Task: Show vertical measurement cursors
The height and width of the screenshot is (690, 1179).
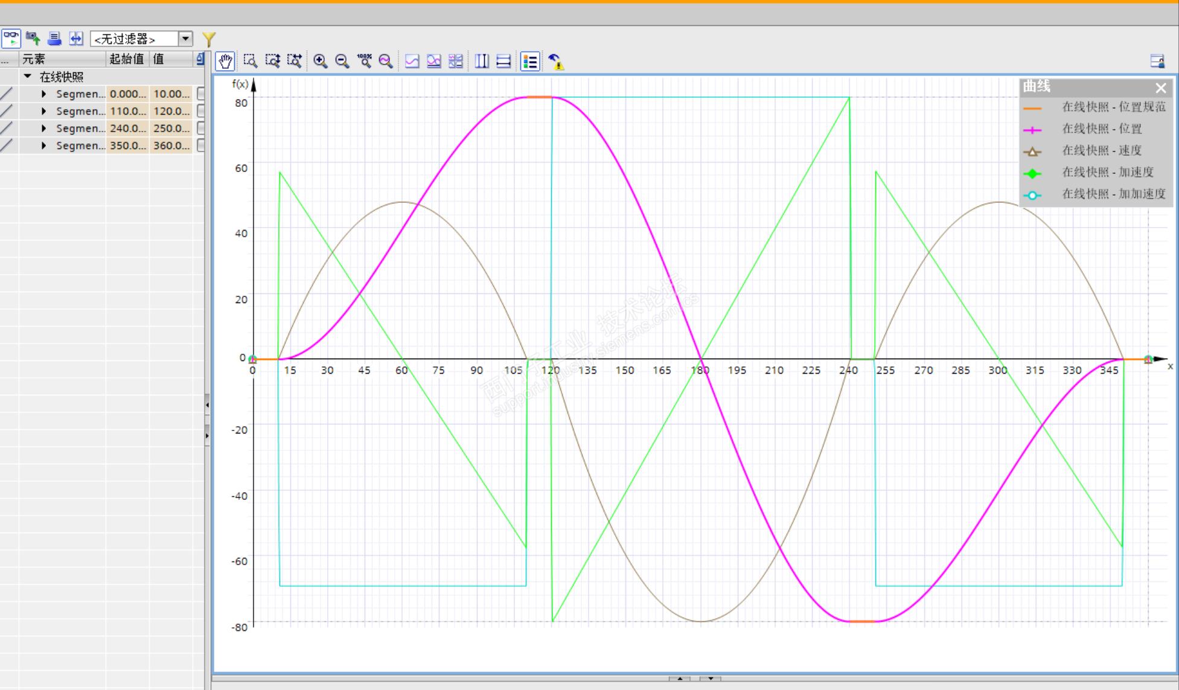Action: [x=482, y=61]
